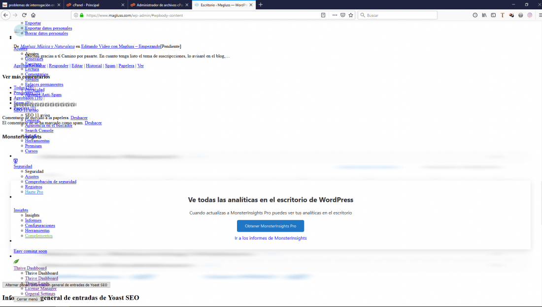The image size is (542, 307).
Task: Open Search Console menu link
Action: 39,130
